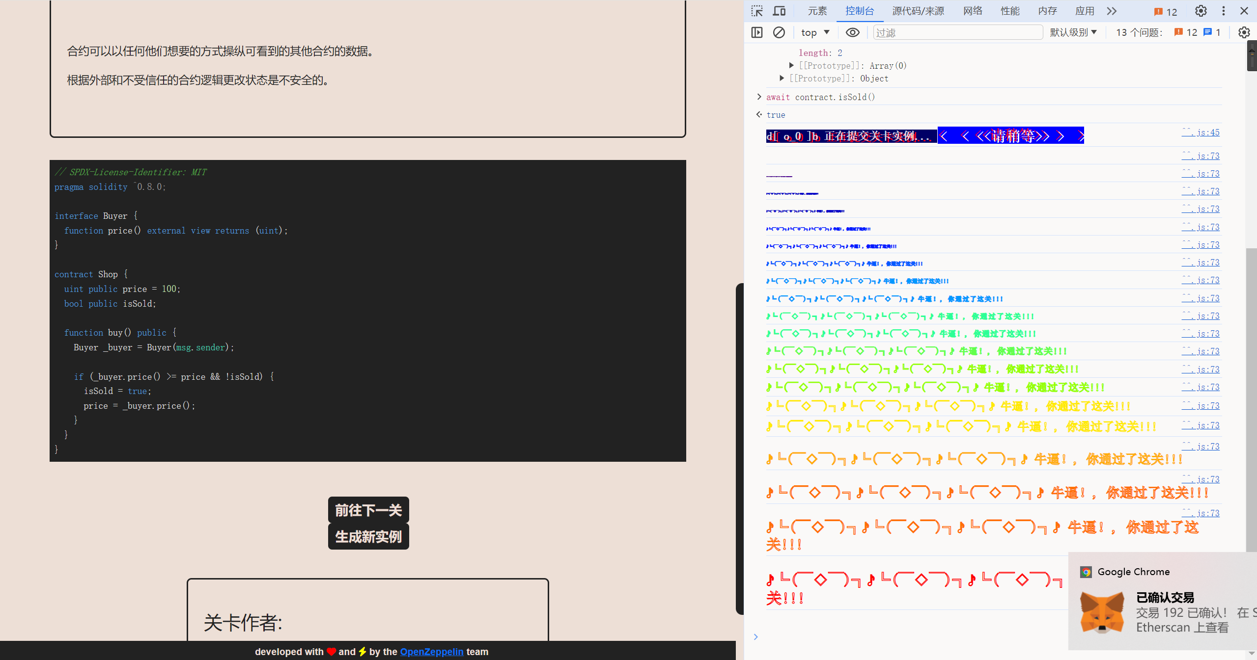Click the 生成新实例 button
The height and width of the screenshot is (660, 1257).
coord(368,537)
